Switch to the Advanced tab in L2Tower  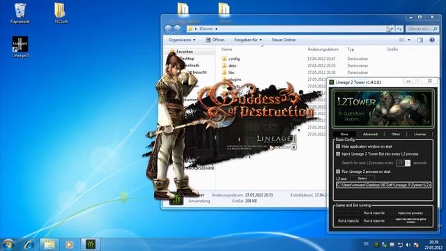370,134
